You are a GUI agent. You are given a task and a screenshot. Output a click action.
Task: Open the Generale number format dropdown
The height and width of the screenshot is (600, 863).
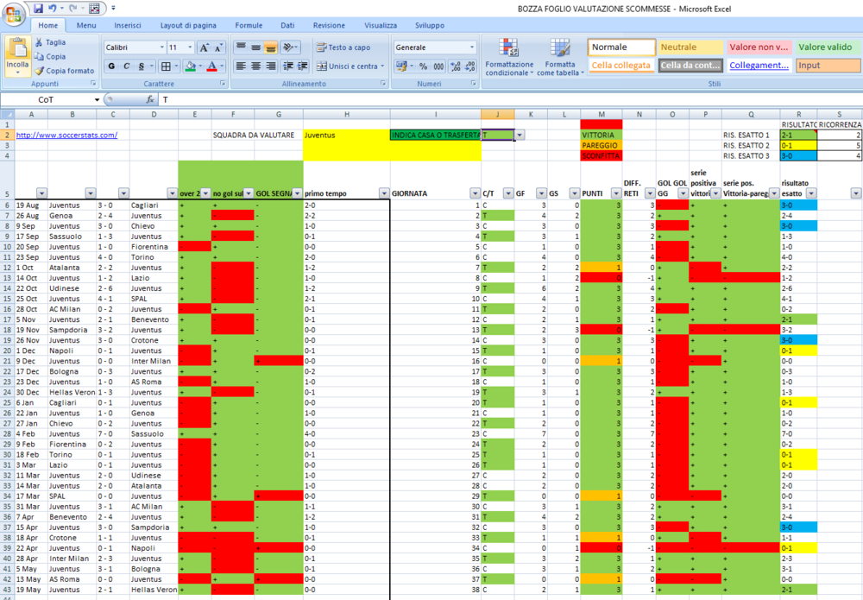472,47
